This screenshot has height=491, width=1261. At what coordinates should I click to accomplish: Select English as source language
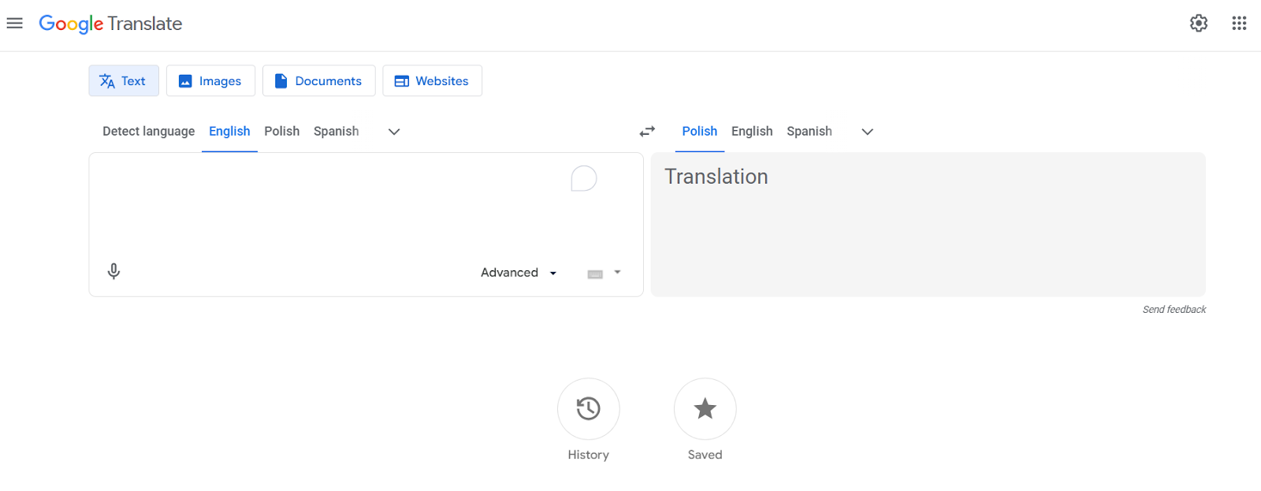coord(229,132)
